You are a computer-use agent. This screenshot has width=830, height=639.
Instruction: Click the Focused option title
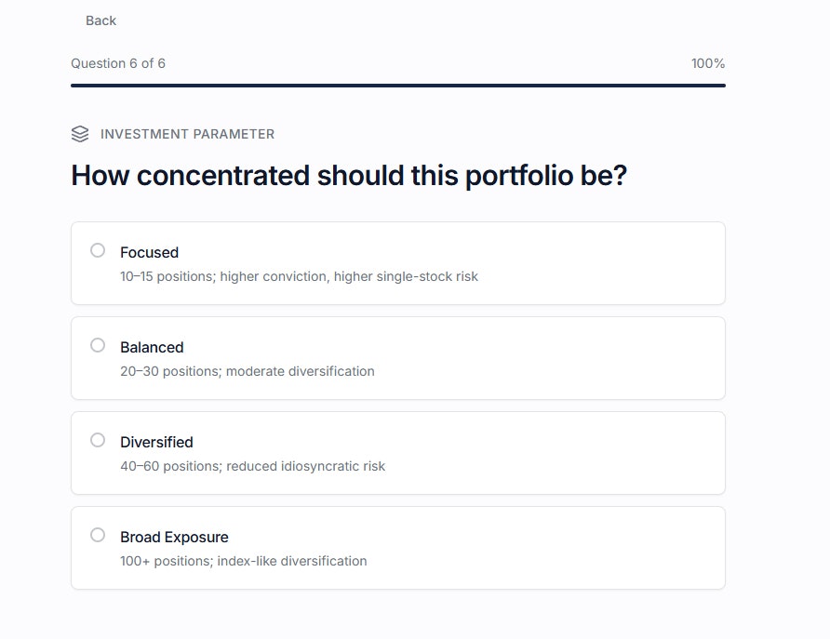coord(149,252)
